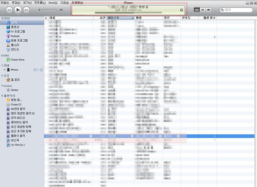The image size is (257, 187).
Task: Open the 고급(A) menu
Action: pos(65,3)
